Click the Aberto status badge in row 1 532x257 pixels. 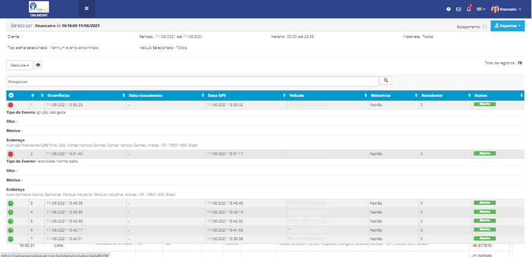[485, 104]
